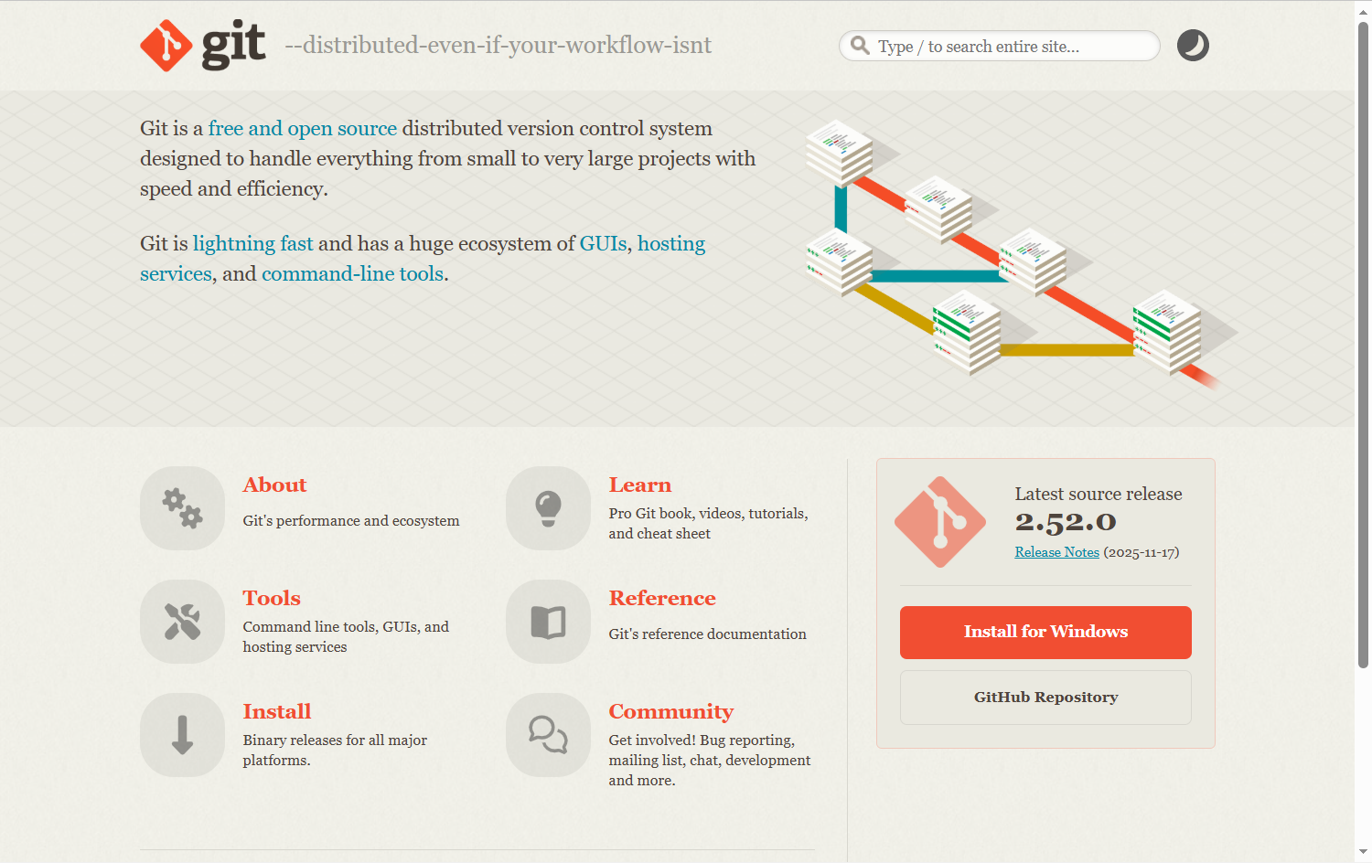Toggle dark mode with moon icon
Screen dimensions: 1372x863
coord(1193,45)
